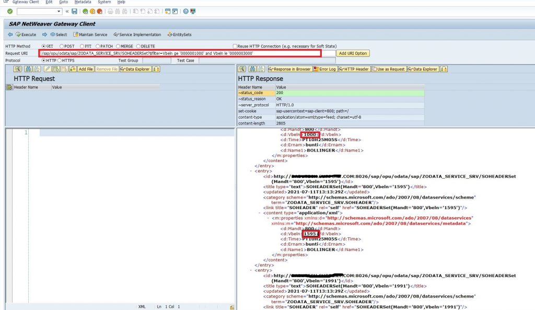Click the Create New Session icon
The height and width of the screenshot is (310, 535).
[168, 12]
